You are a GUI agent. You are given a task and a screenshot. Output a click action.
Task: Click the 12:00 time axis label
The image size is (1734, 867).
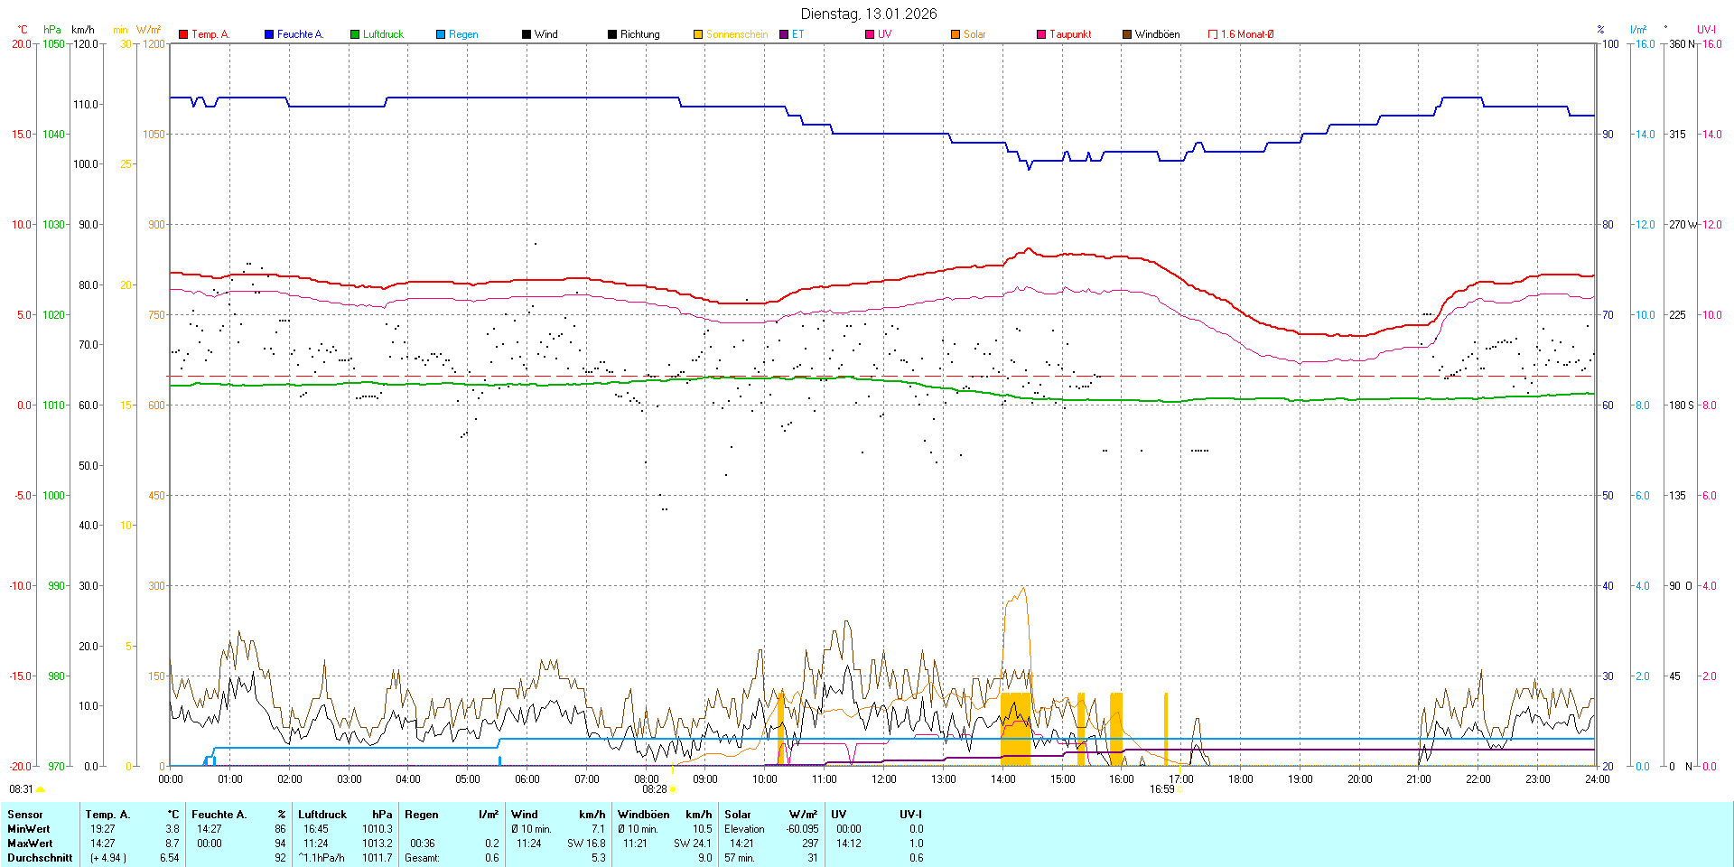coord(883,779)
